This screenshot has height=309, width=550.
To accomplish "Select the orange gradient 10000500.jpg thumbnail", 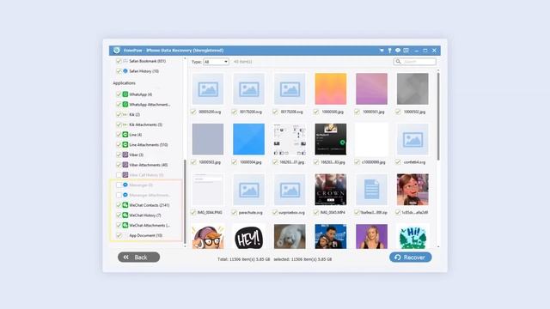I will (x=331, y=89).
